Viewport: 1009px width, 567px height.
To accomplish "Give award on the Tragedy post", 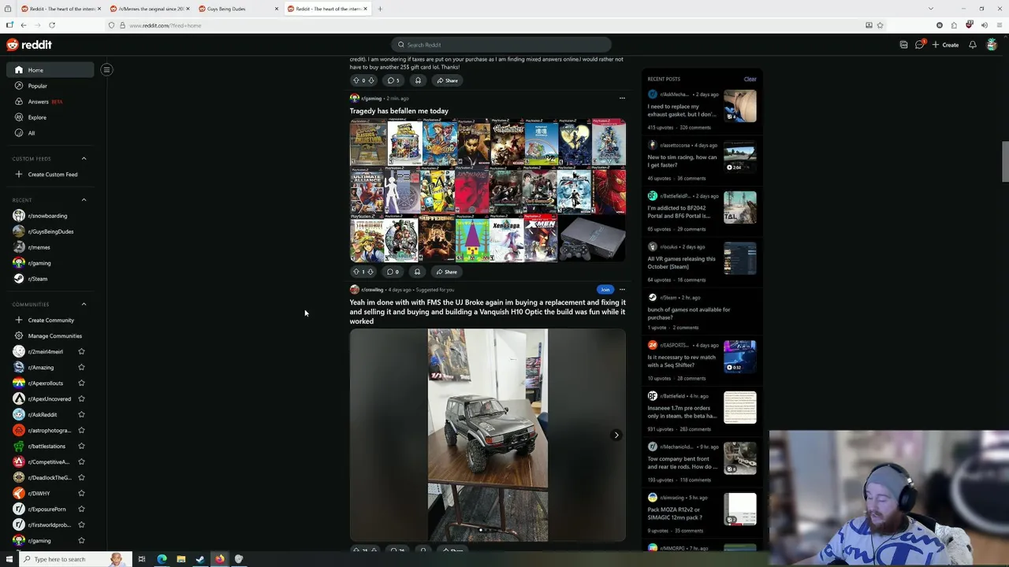I will point(417,272).
